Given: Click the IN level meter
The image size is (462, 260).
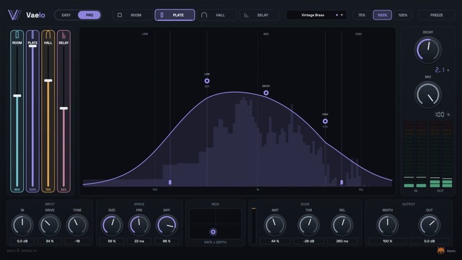Looking at the screenshot, I should pos(415,154).
